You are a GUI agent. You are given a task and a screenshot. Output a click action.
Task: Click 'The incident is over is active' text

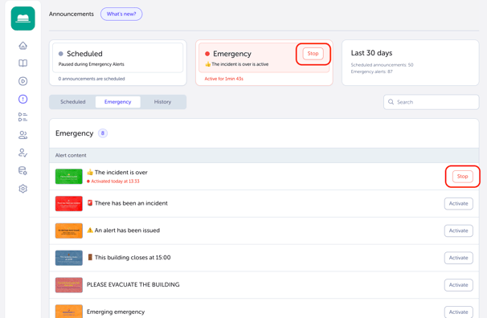(240, 64)
